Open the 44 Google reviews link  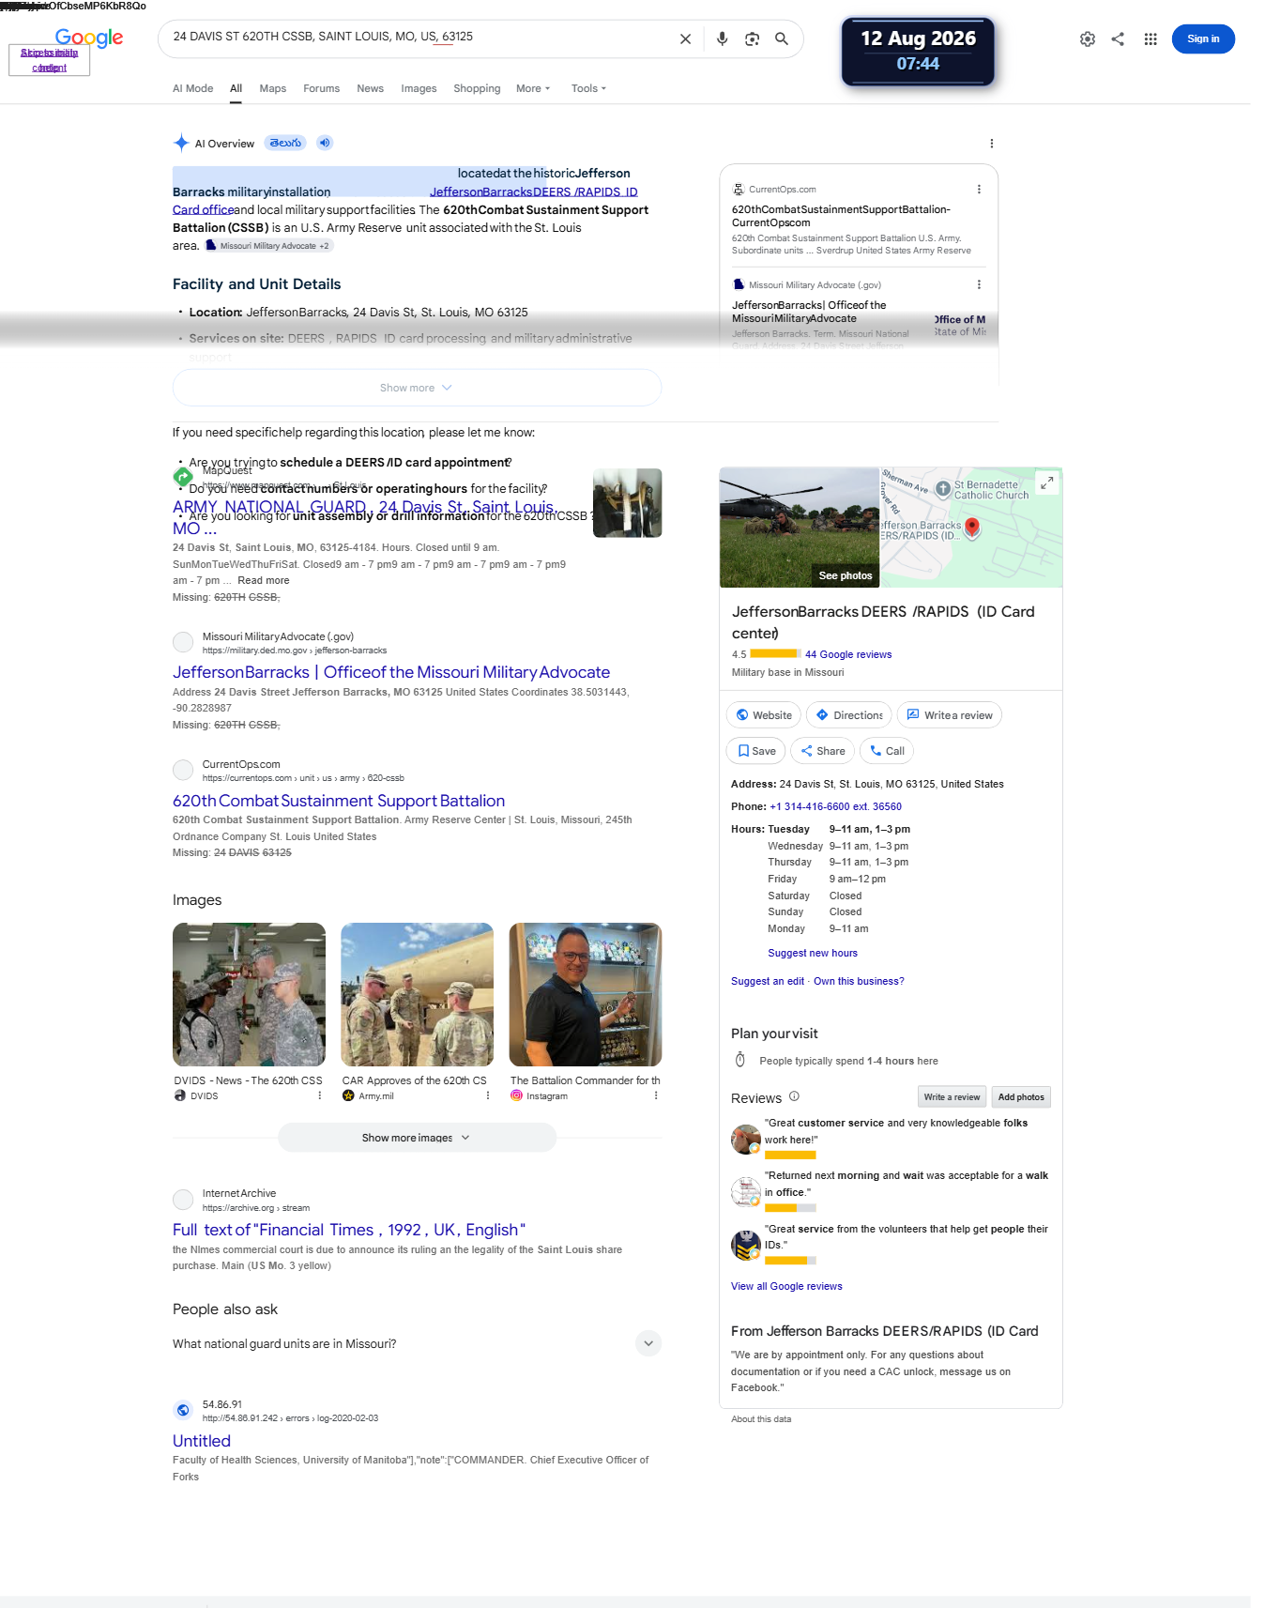pyautogui.click(x=848, y=654)
